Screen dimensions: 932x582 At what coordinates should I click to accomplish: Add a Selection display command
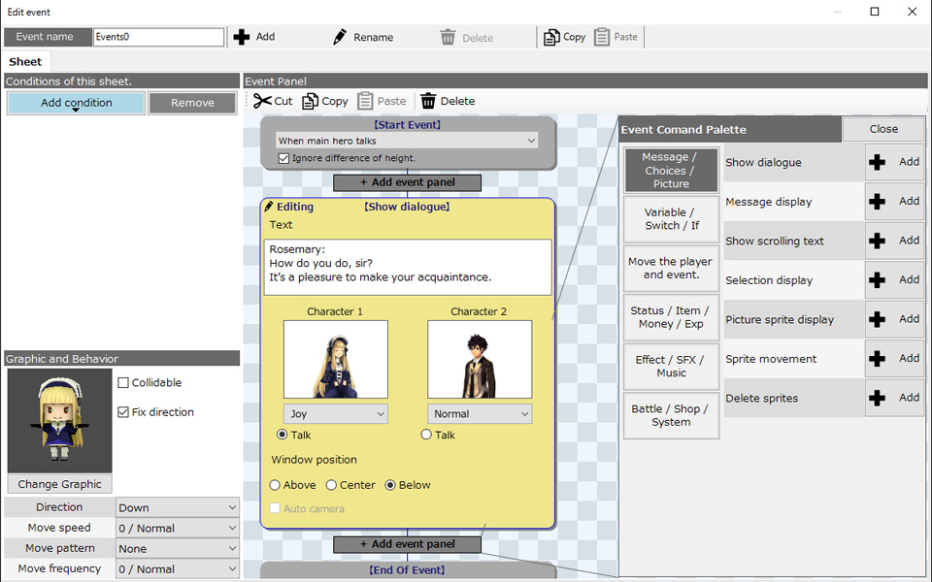coord(894,279)
